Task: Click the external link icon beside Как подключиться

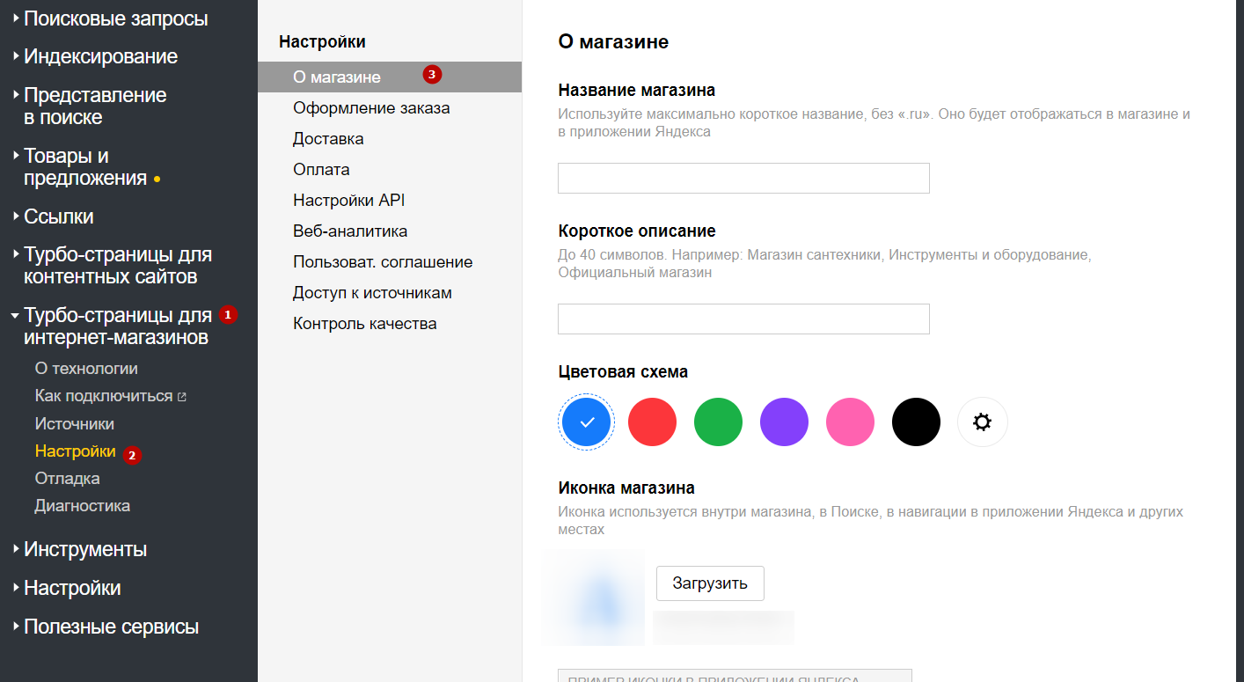Action: click(x=182, y=397)
